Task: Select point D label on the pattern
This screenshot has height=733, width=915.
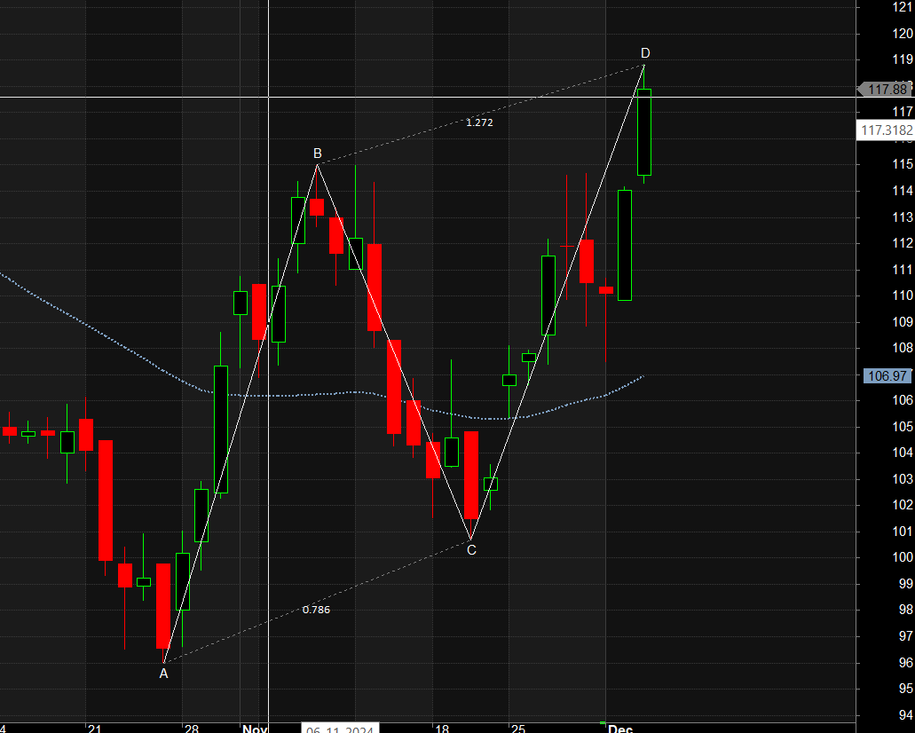Action: [645, 52]
